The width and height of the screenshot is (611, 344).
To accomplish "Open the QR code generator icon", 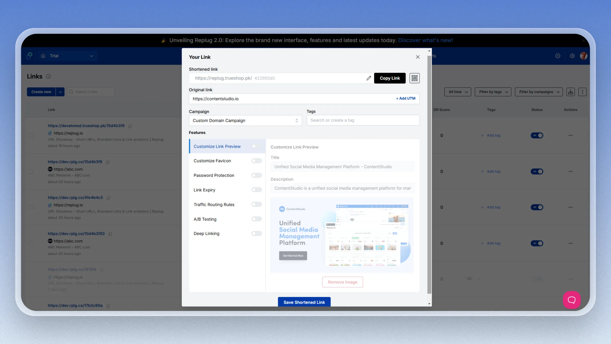I will pyautogui.click(x=414, y=78).
